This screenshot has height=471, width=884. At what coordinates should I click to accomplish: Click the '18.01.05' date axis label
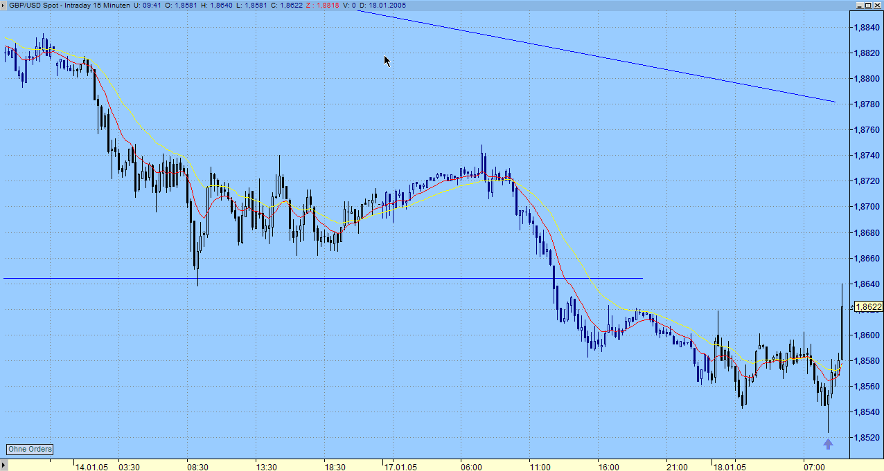click(730, 467)
